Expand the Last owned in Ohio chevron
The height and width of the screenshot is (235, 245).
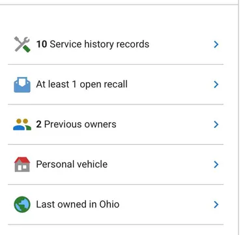[216, 204]
